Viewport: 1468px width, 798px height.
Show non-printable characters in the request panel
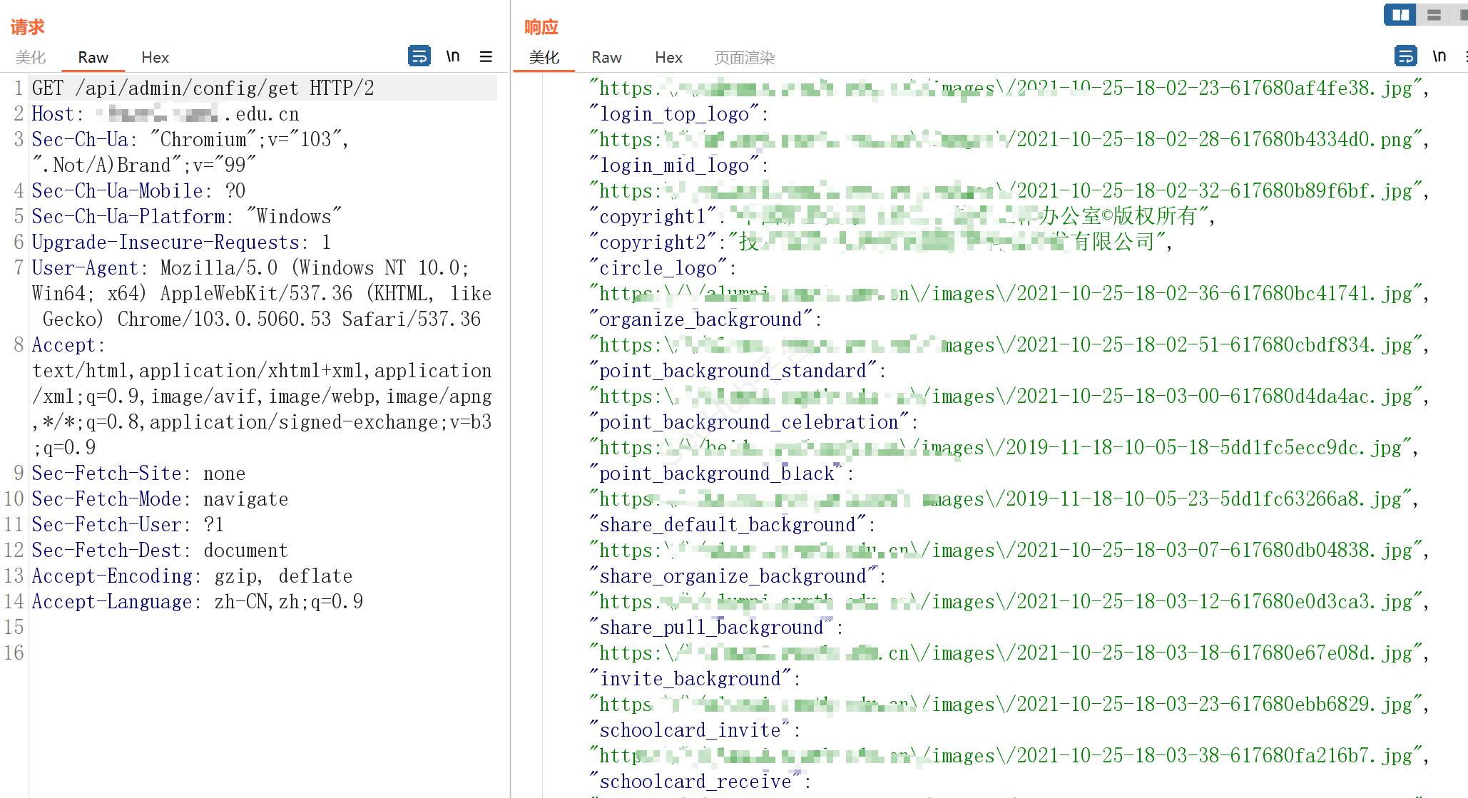coord(453,56)
